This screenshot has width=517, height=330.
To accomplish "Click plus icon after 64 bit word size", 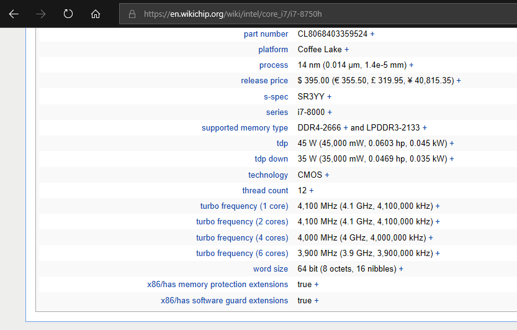I will (401, 269).
